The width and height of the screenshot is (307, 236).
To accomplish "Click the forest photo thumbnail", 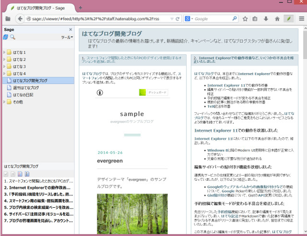I will tap(132, 214).
